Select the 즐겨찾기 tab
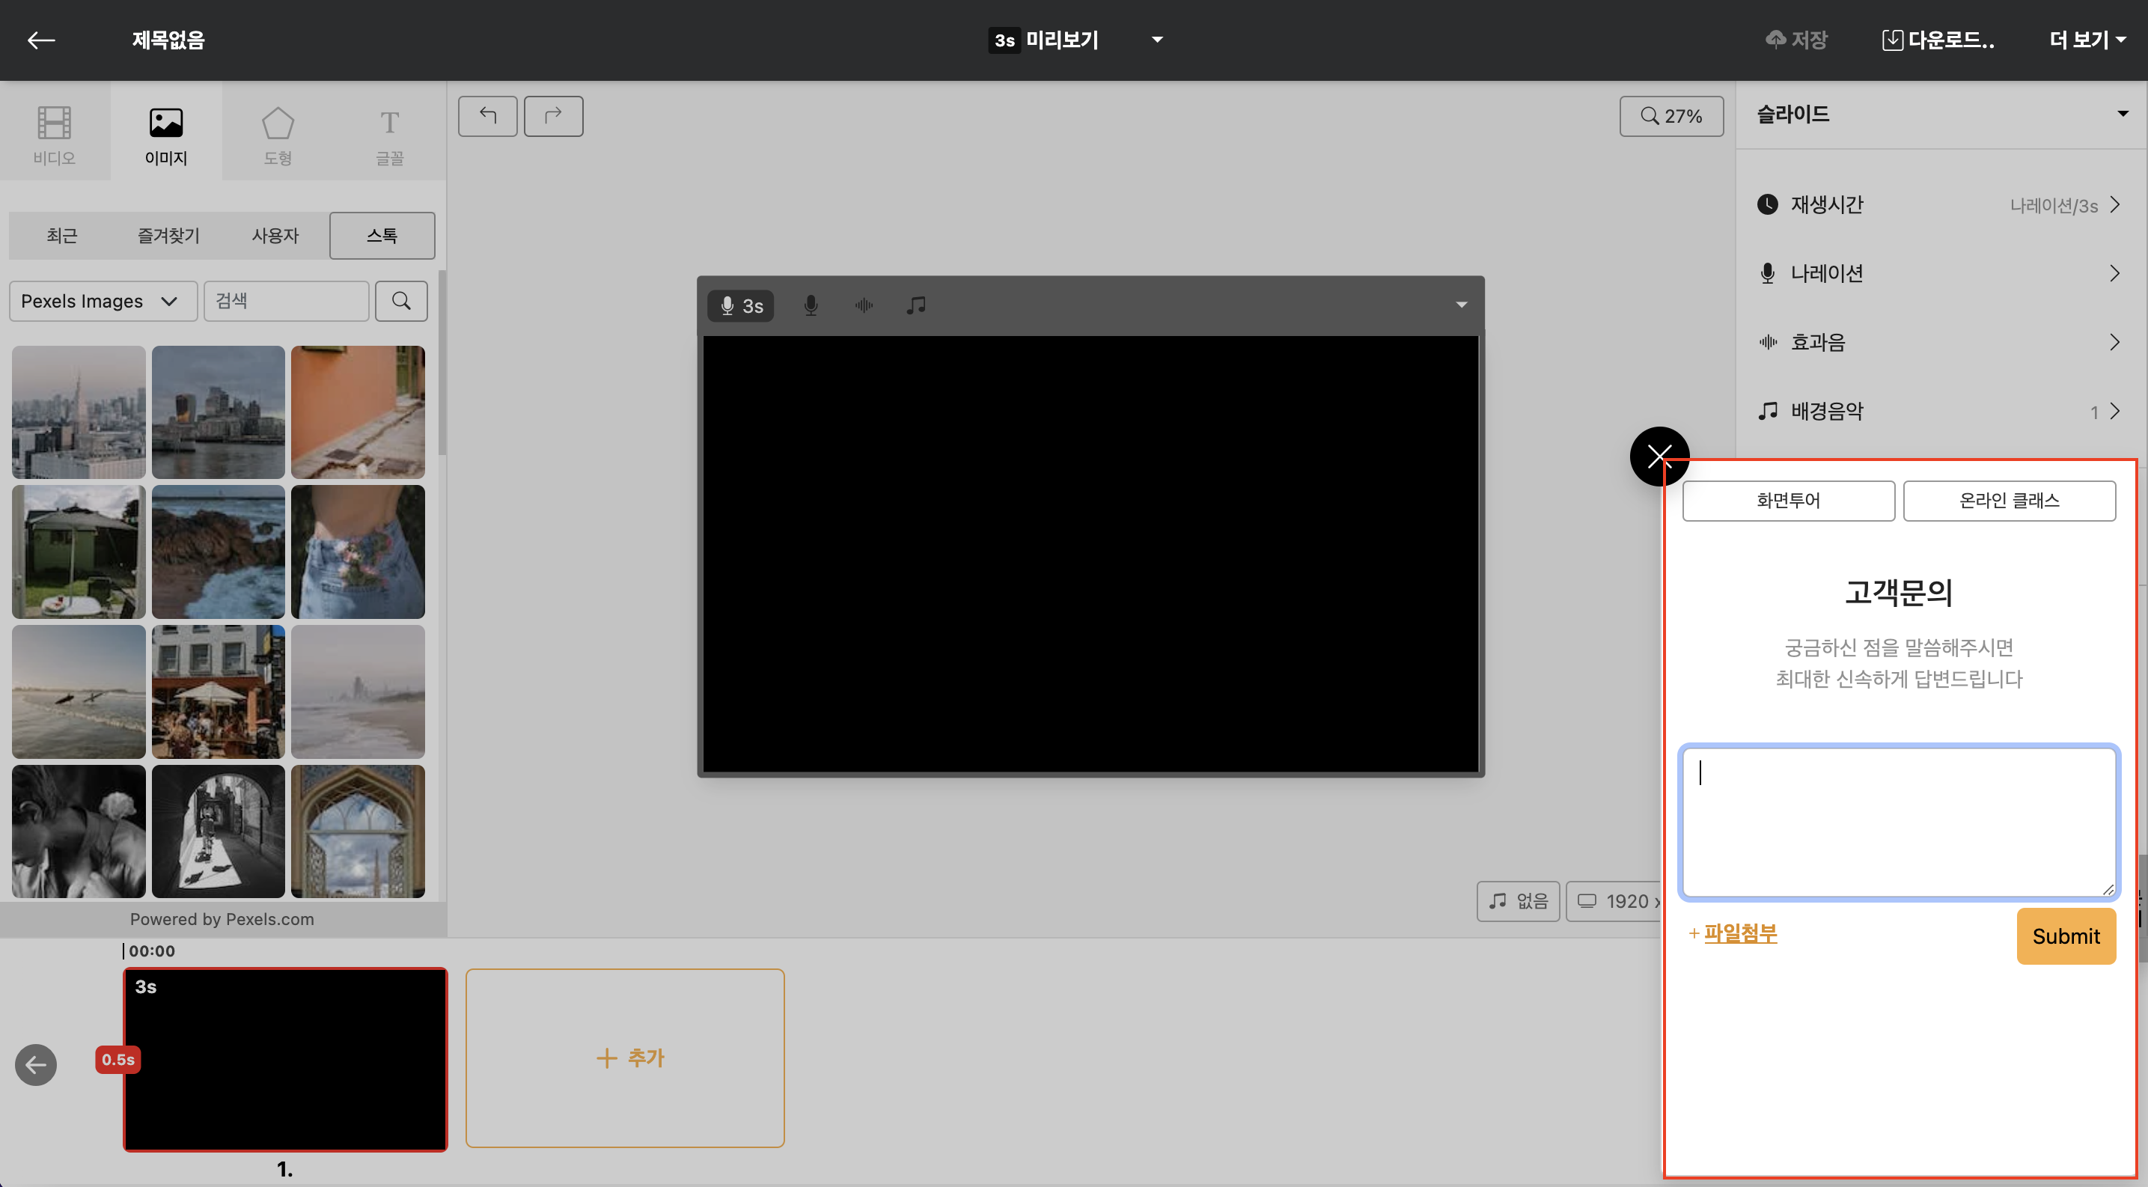 [x=168, y=236]
